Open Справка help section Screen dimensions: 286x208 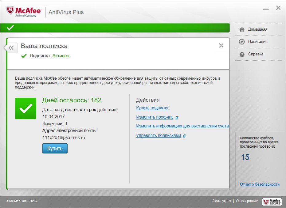256,54
